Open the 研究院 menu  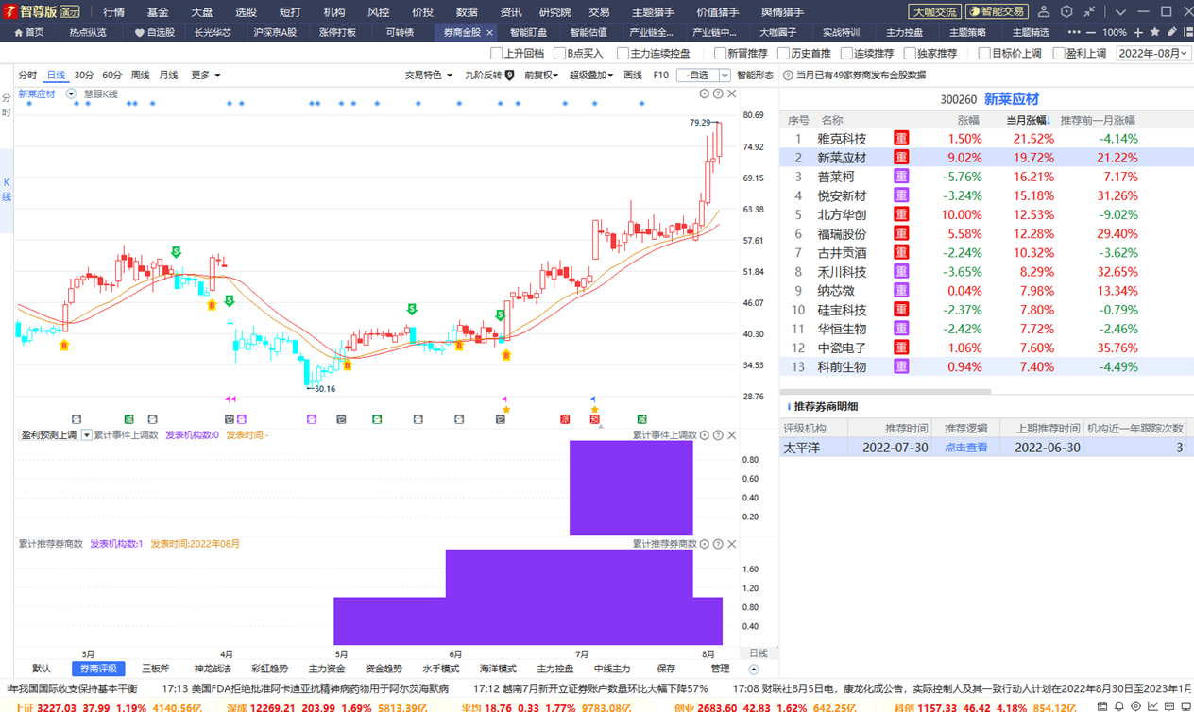pos(555,12)
